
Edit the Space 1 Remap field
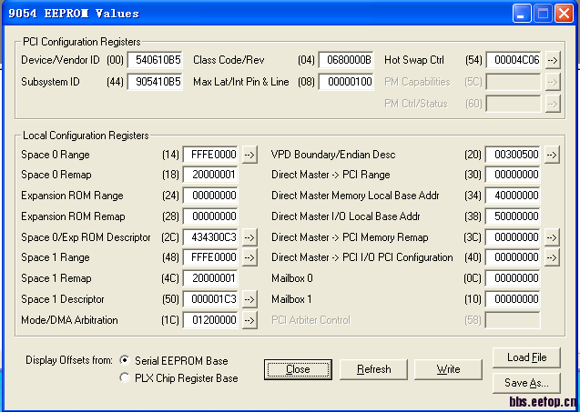(x=210, y=278)
